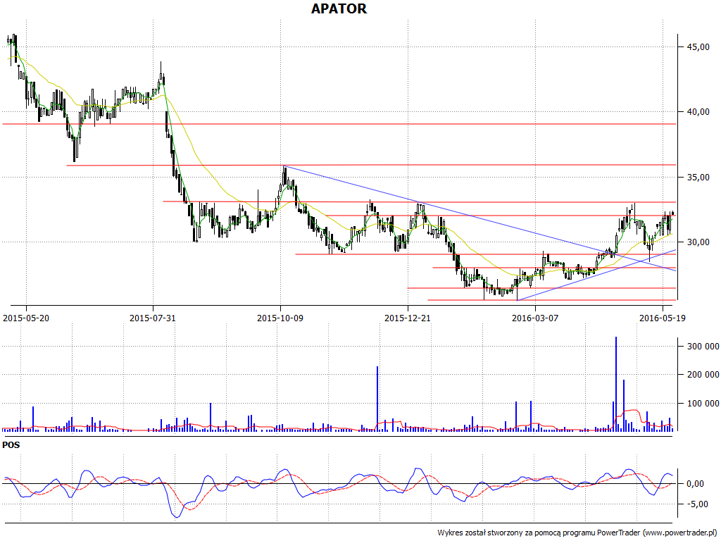The width and height of the screenshot is (721, 541).
Task: Click the POS indicator label
Action: 11,445
